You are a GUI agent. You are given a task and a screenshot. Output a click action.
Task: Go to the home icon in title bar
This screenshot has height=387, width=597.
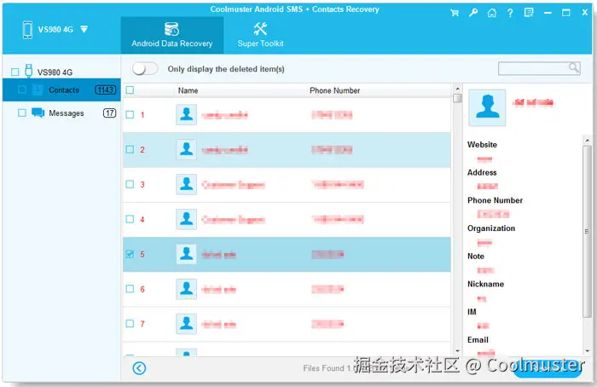point(491,13)
